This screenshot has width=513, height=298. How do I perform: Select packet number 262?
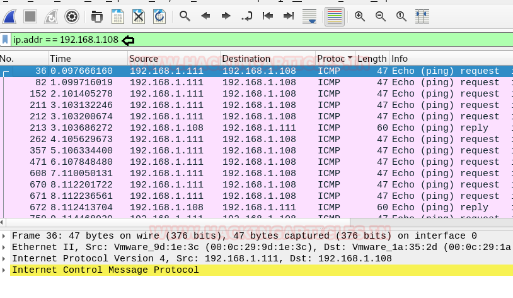coord(256,139)
